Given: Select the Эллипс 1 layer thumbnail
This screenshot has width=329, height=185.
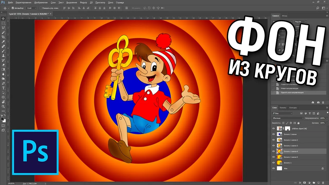Looking at the screenshot, I should 279,163.
